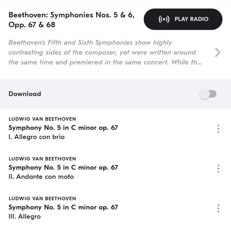Toggle the Download switch on
The image size is (231, 231).
pyautogui.click(x=208, y=94)
